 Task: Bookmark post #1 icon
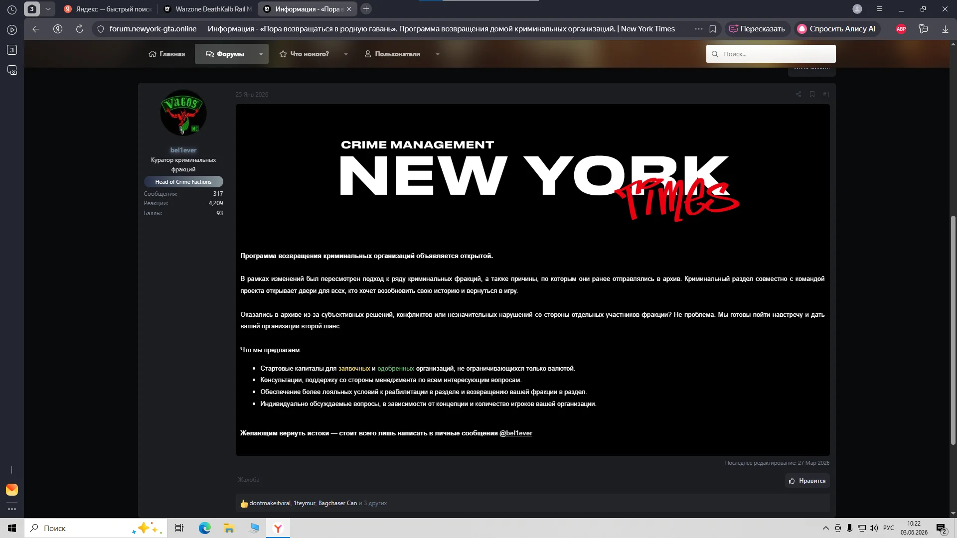(812, 94)
